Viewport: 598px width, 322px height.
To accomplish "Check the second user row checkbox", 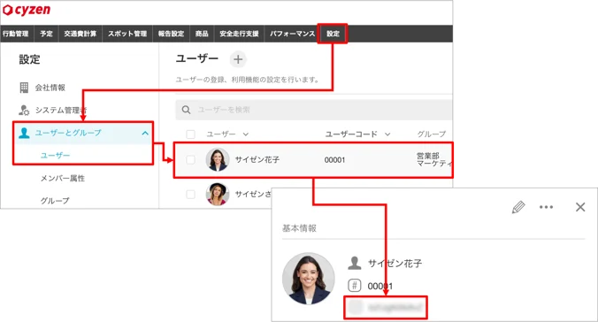I will [x=190, y=195].
